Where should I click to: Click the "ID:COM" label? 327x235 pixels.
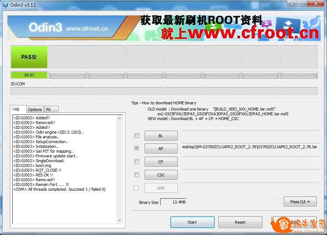18,84
